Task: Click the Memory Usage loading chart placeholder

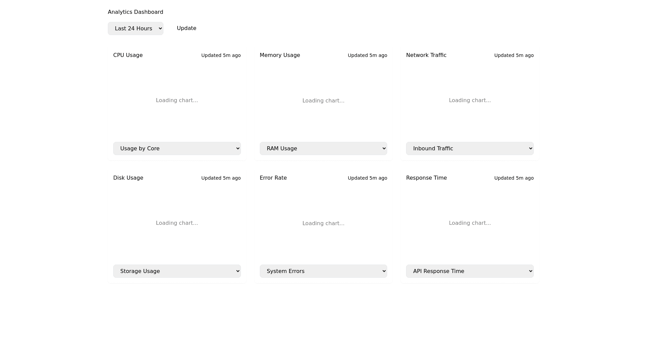Action: click(323, 101)
